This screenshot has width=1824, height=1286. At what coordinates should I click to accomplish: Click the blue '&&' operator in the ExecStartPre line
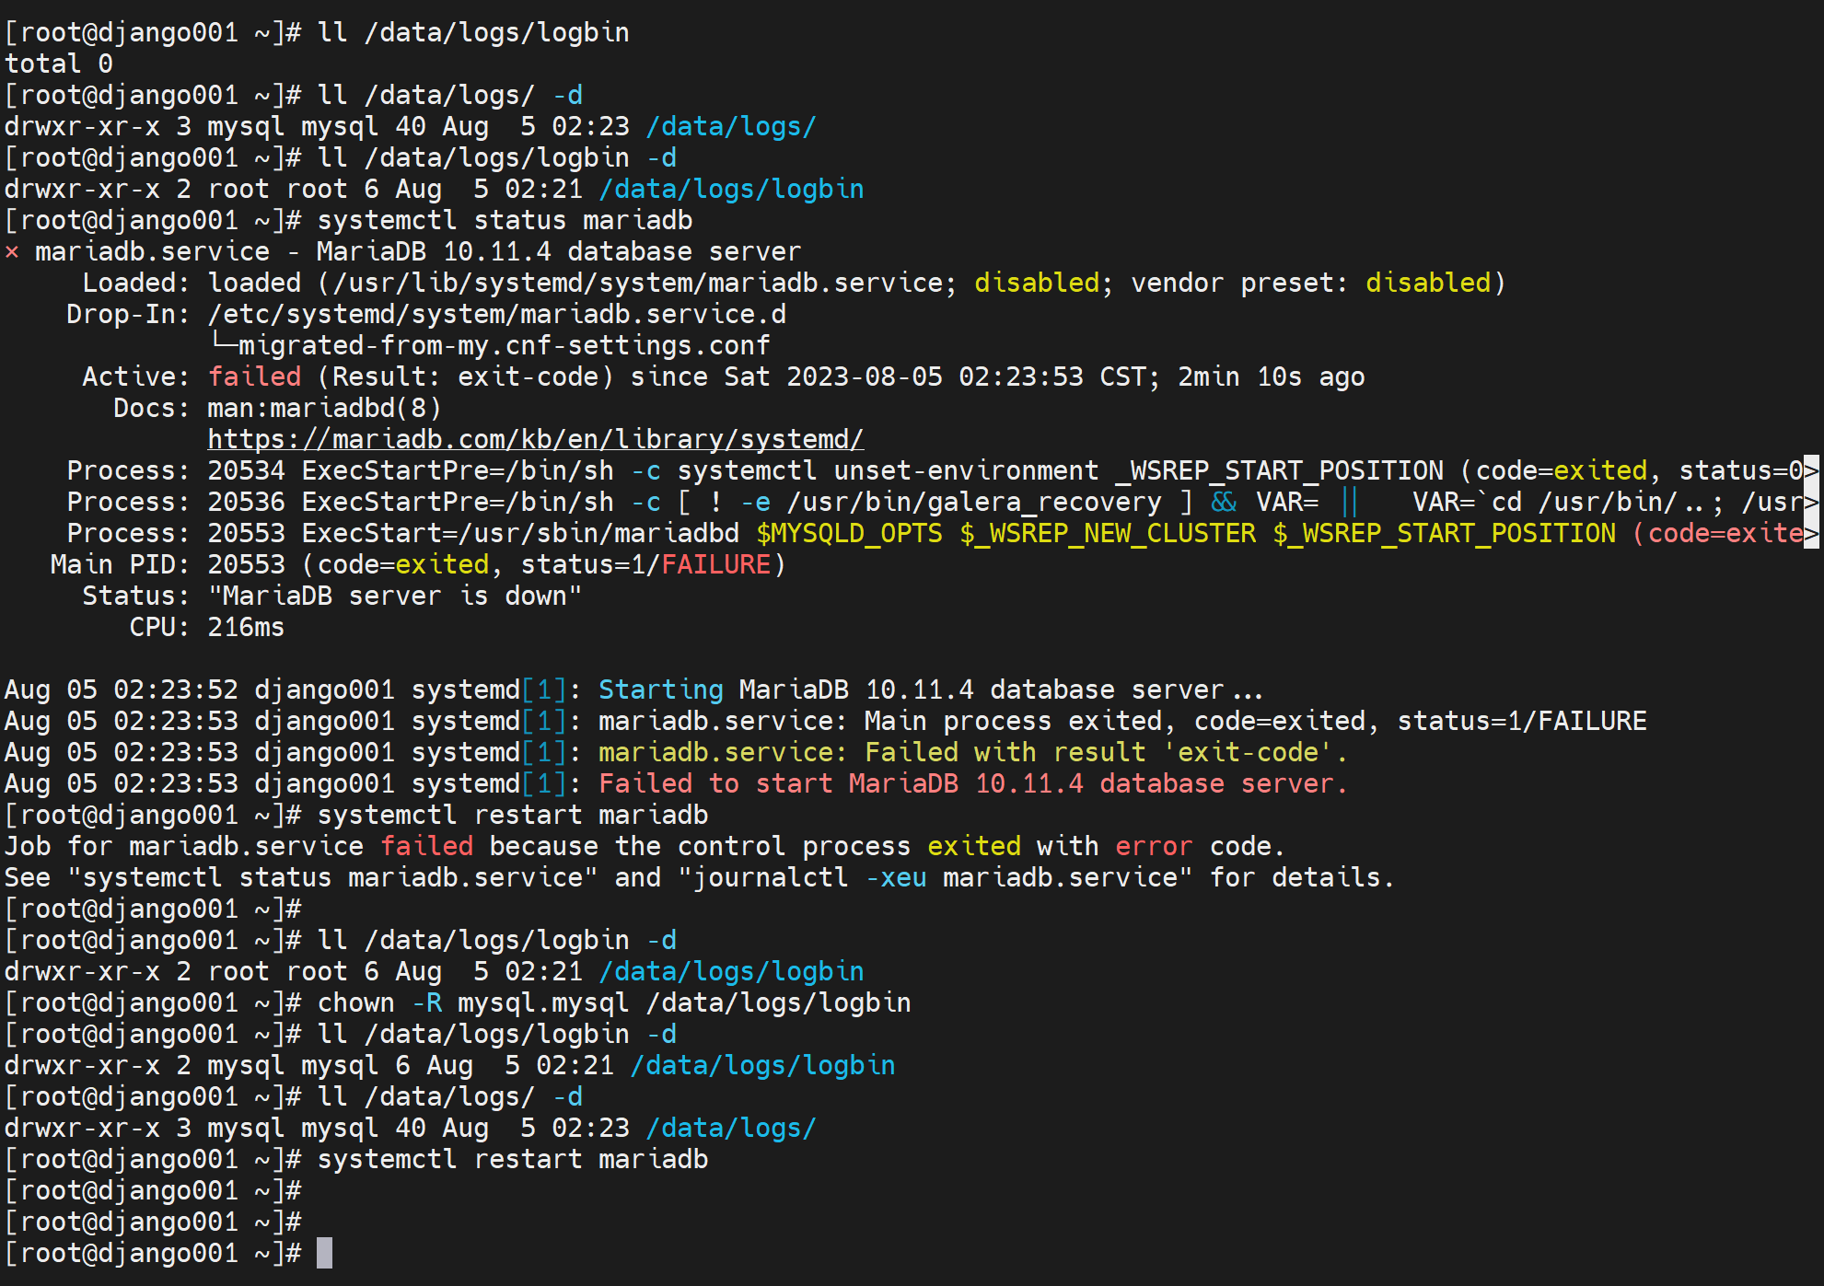1224,502
